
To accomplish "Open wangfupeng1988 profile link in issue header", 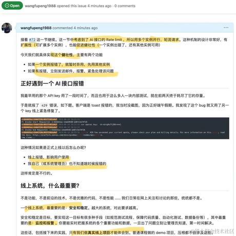I will [41, 6].
